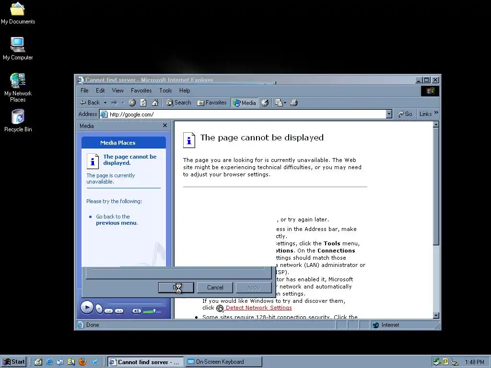Viewport: 491px width, 368px height.
Task: Select the My Network Places desktop icon
Action: click(18, 88)
